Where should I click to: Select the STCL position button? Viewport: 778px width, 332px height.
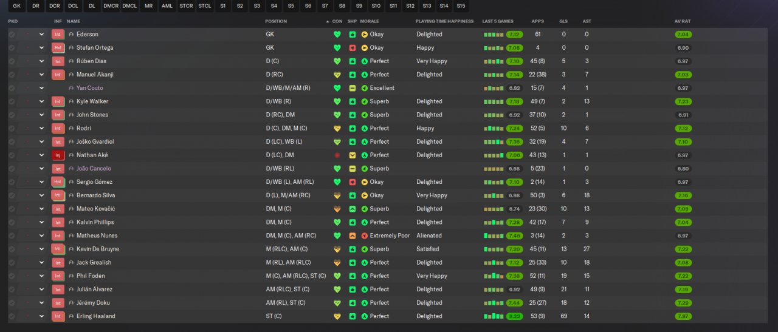tap(205, 6)
